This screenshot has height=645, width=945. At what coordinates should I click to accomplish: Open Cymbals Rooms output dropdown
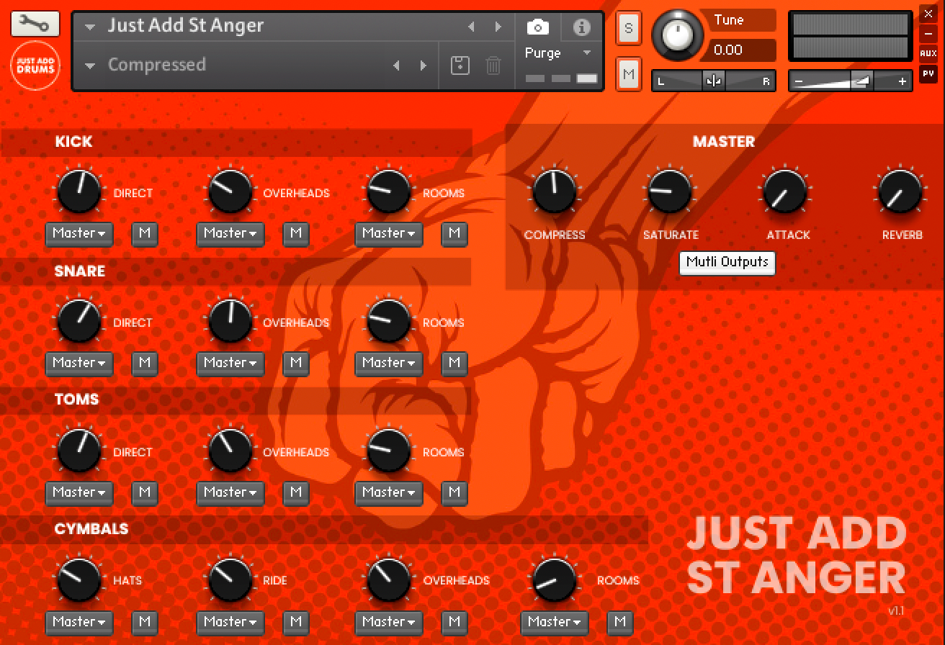click(x=555, y=622)
